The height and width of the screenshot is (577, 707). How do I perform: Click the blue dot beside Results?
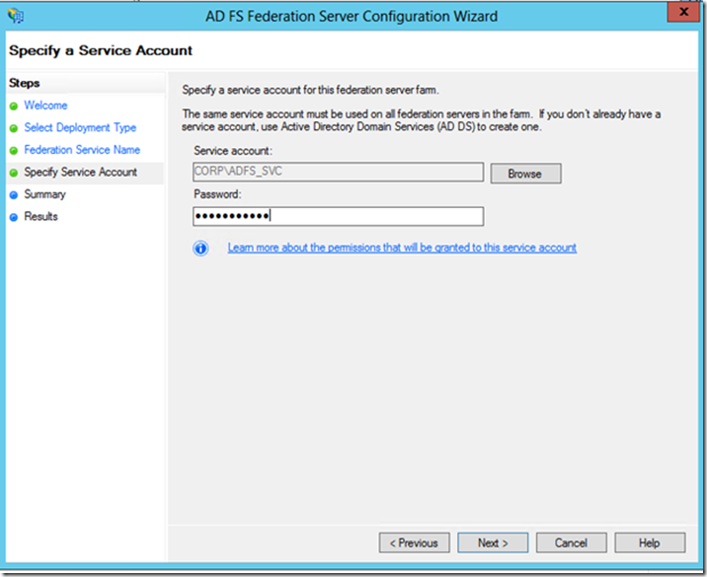pyautogui.click(x=14, y=217)
